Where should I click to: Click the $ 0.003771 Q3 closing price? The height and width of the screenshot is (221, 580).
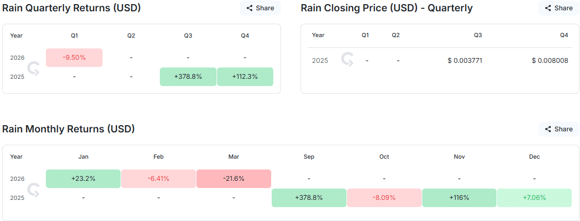point(465,61)
